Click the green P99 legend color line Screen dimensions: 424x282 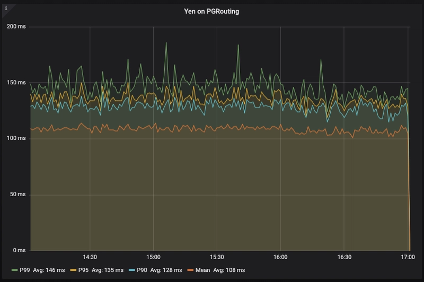[14, 271]
